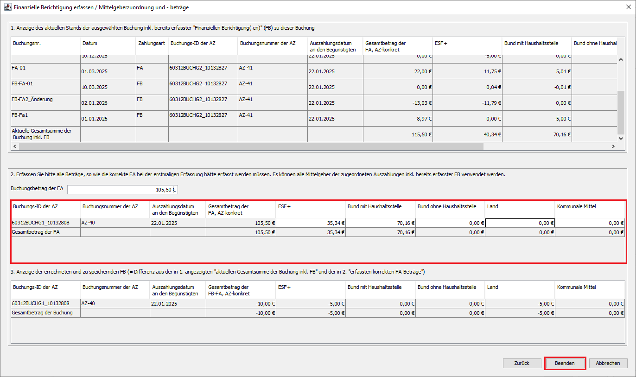Click the down arrow of the first table's vertical scrollbar
The width and height of the screenshot is (636, 377).
pyautogui.click(x=621, y=138)
